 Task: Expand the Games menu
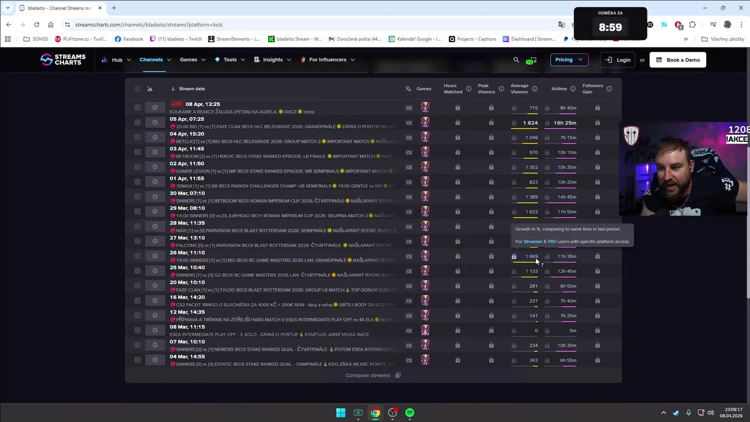[193, 60]
